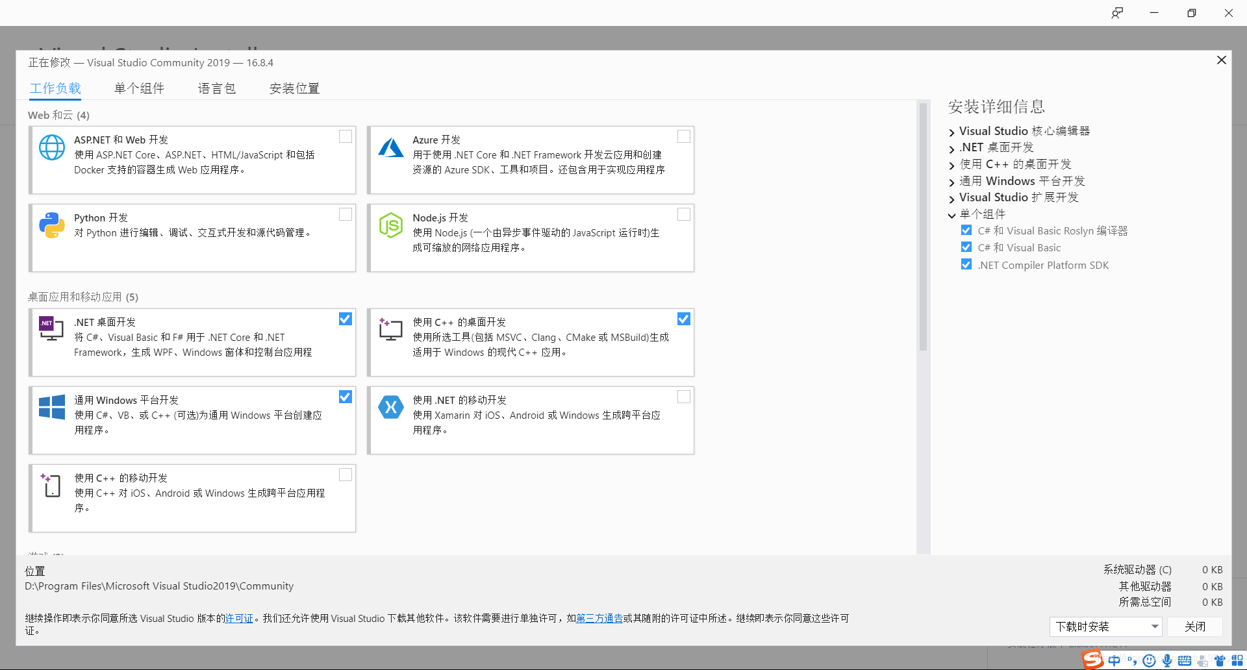Switch to the 单个组件 tab

click(139, 88)
